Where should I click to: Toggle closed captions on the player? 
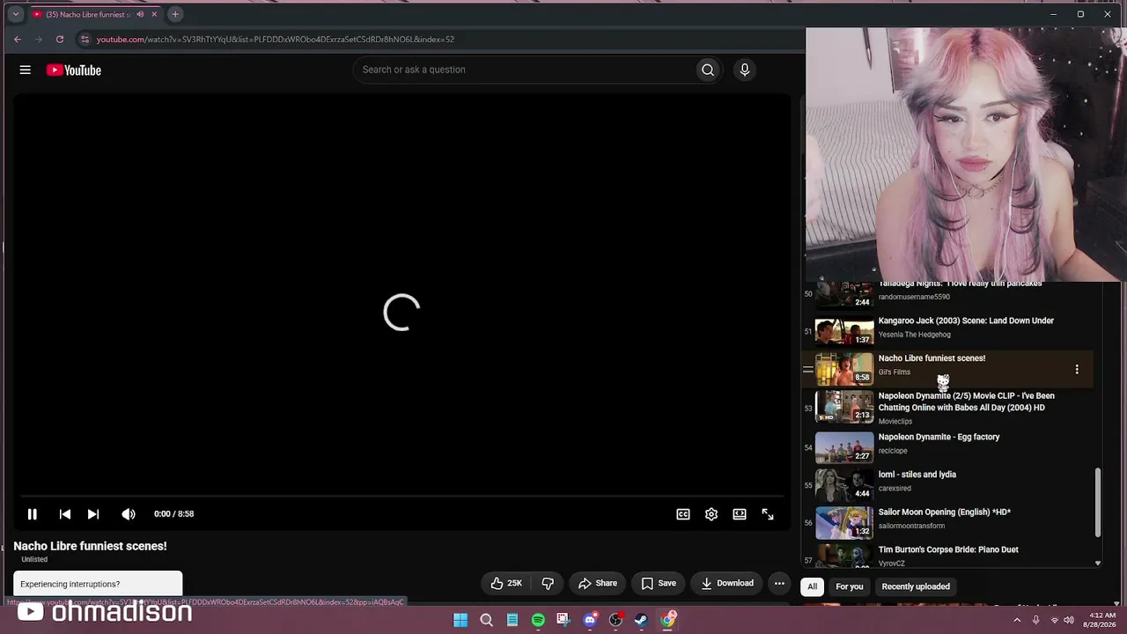pos(683,514)
